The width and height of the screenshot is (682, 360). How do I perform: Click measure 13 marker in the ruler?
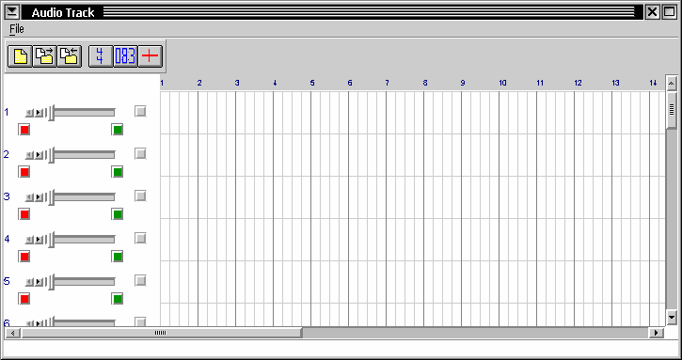(x=615, y=83)
